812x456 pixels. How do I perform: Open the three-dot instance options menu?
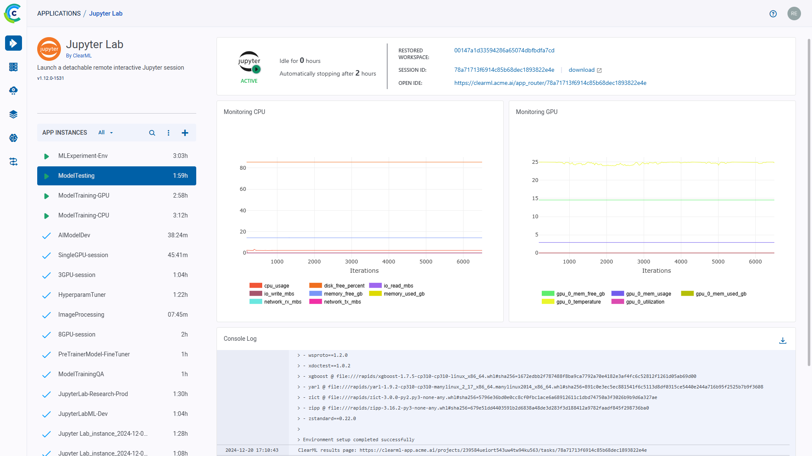[168, 133]
